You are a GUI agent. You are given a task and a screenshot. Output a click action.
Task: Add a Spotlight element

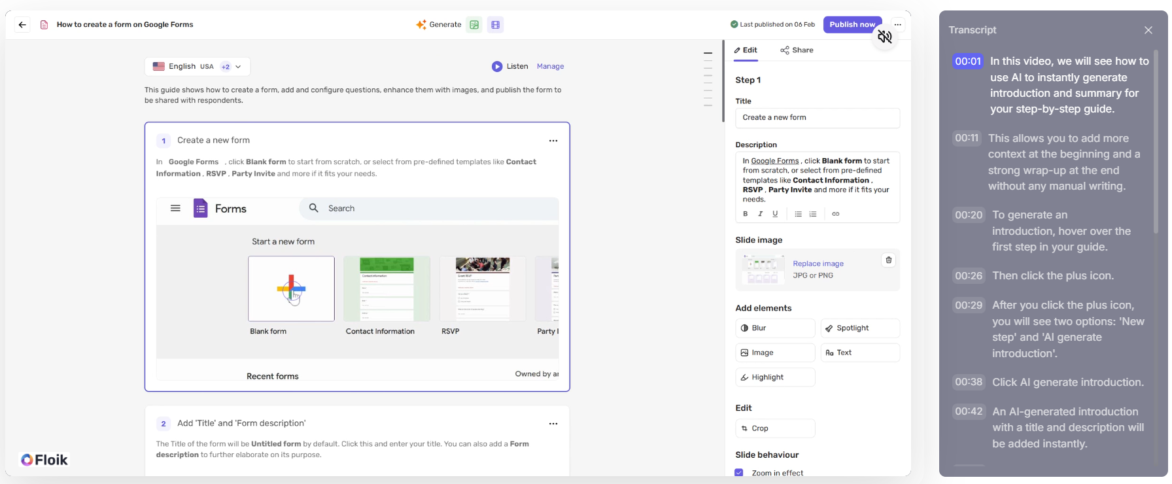pos(860,328)
